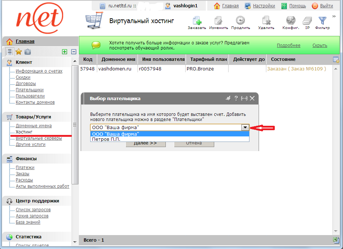This screenshot has height=249, width=343.
Task: Show favorites via the star icon
Action: click(x=19, y=52)
